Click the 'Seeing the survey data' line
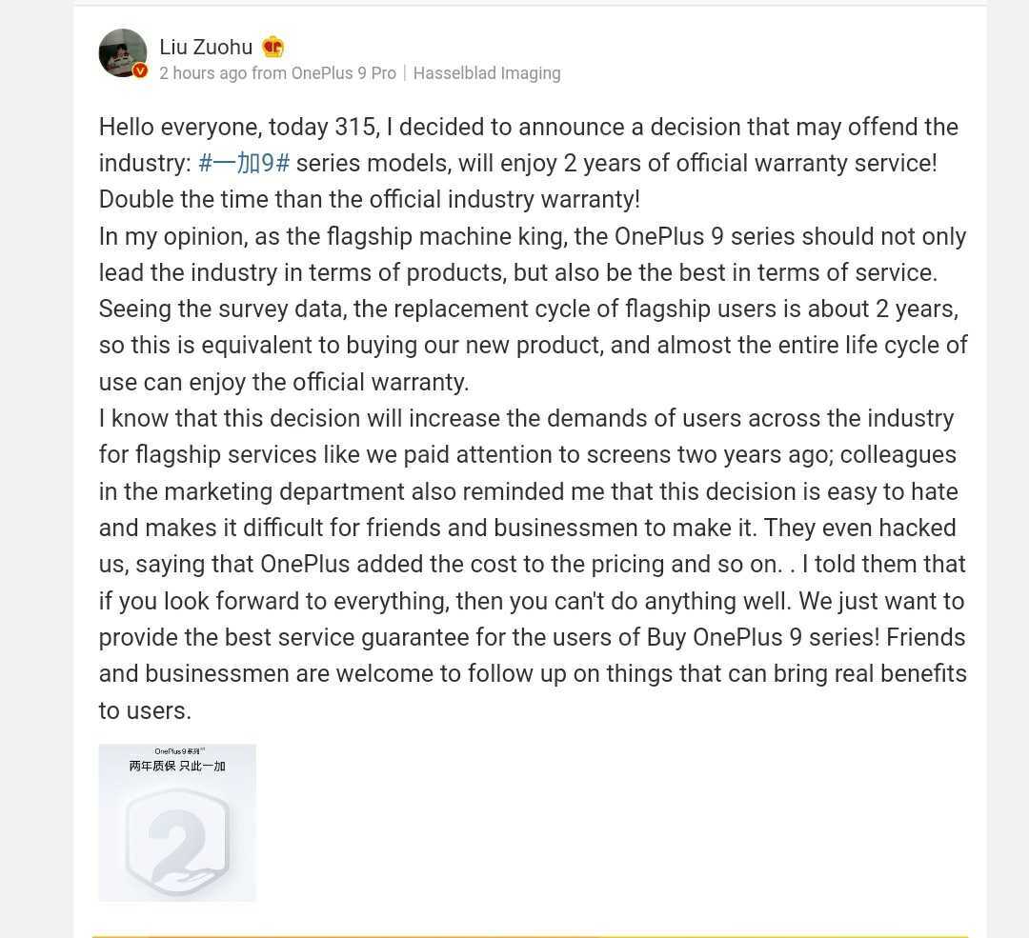 [x=529, y=309]
